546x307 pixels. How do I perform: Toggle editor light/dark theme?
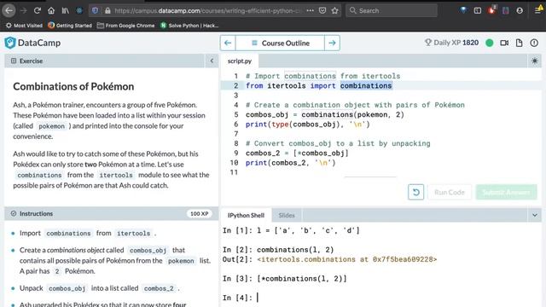(535, 61)
